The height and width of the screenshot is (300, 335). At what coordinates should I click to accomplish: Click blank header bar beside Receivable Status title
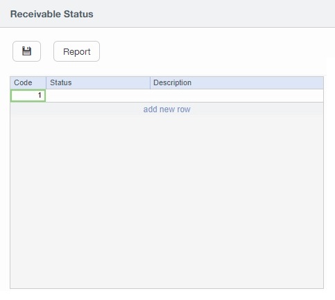(214, 14)
